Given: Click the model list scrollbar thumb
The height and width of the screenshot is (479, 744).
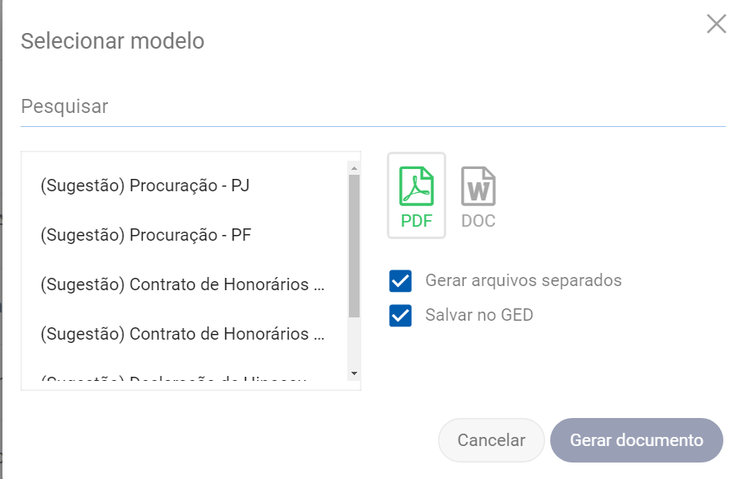Looking at the screenshot, I should (354, 246).
